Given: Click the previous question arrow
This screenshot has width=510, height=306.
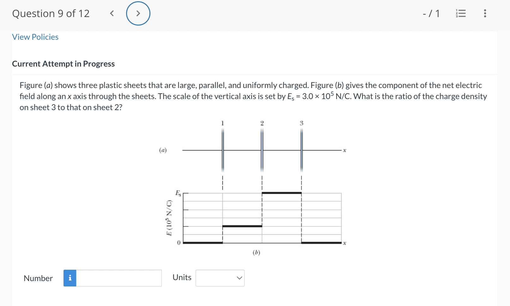Looking at the screenshot, I should (x=112, y=13).
